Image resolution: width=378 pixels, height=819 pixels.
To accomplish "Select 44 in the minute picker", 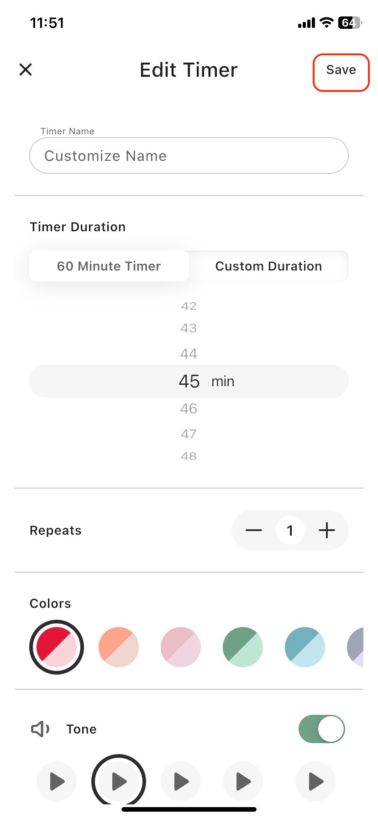I will (x=189, y=353).
